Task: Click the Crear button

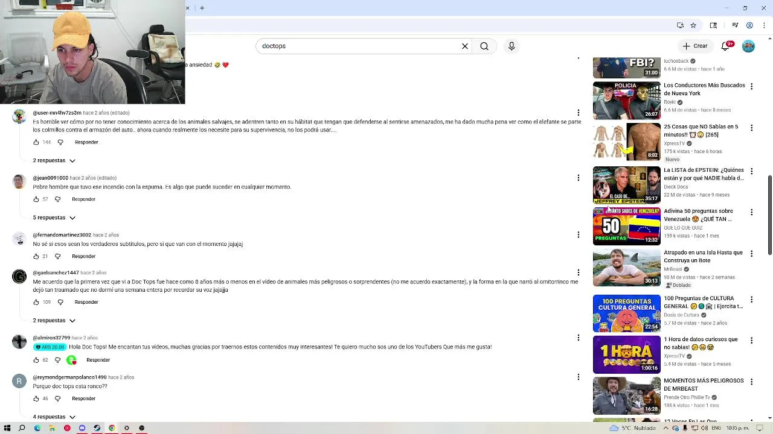Action: 695,46
